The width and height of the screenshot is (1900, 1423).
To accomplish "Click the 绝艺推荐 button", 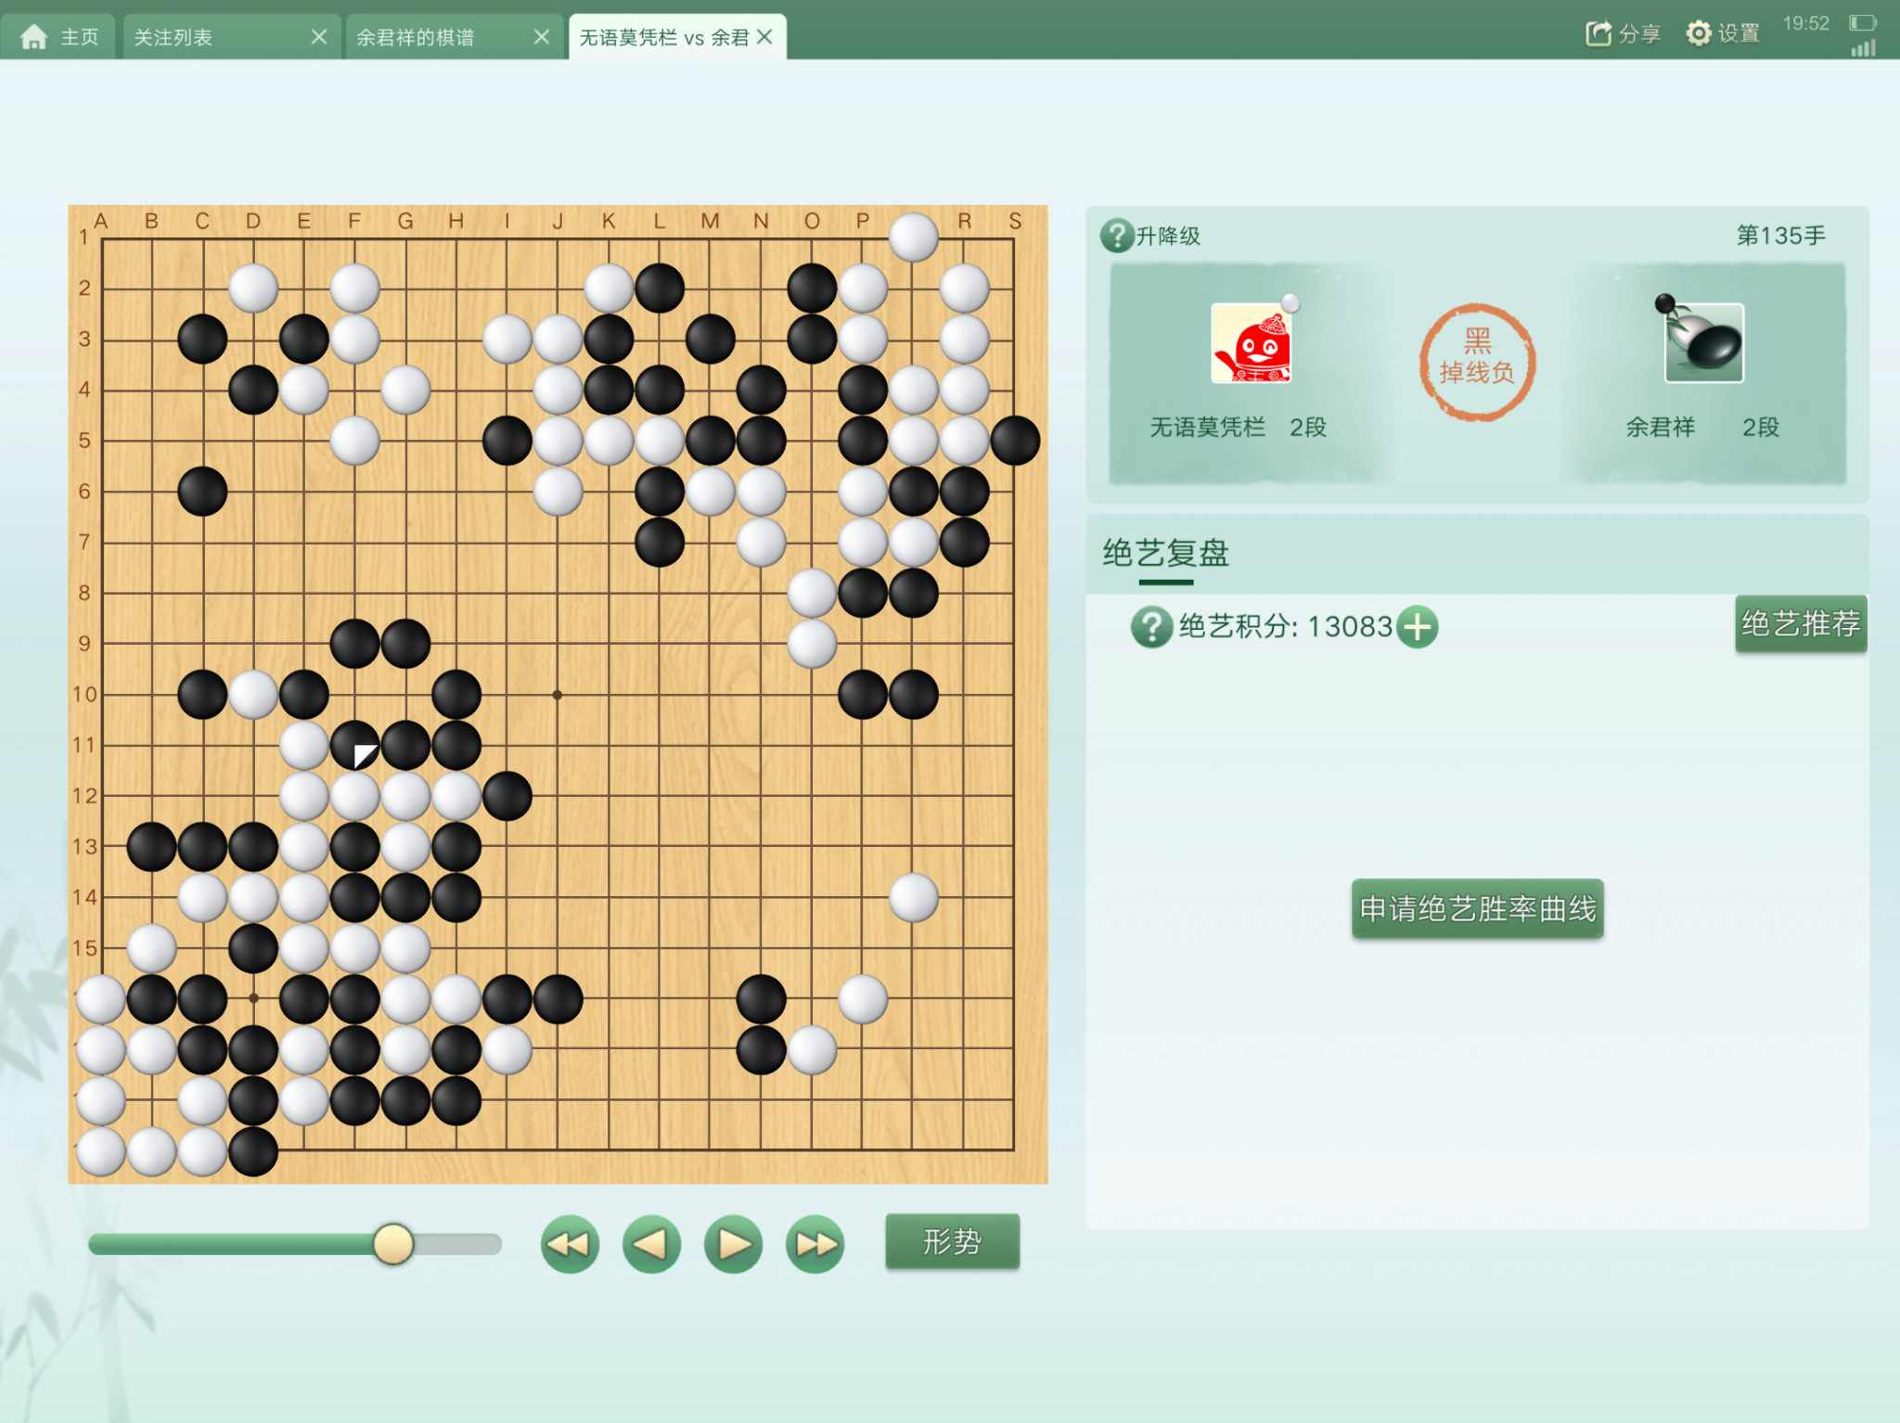I will pyautogui.click(x=1800, y=623).
